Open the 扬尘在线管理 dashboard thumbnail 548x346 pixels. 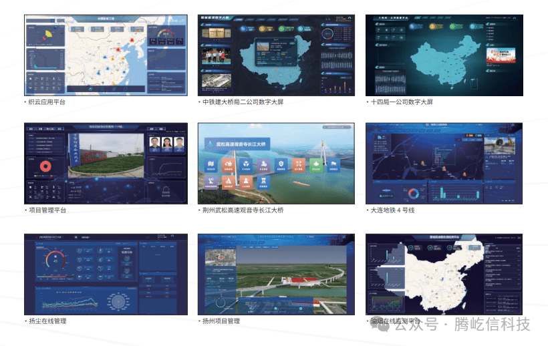click(103, 274)
